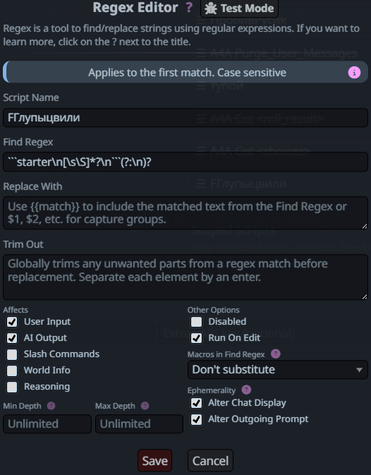The width and height of the screenshot is (371, 475).
Task: Cancel the regex editor dialog
Action: click(x=210, y=460)
